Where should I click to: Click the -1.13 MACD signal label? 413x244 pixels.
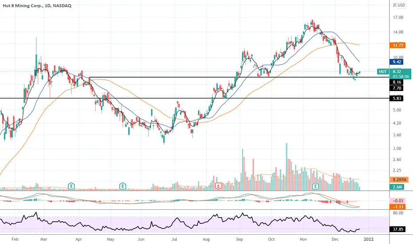click(x=398, y=207)
